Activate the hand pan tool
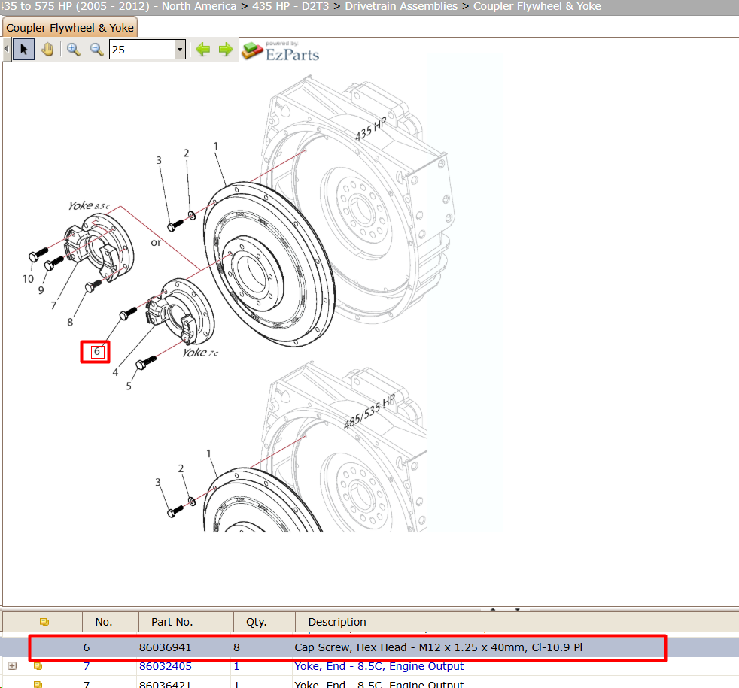Screen dimensions: 739x688 (x=47, y=50)
